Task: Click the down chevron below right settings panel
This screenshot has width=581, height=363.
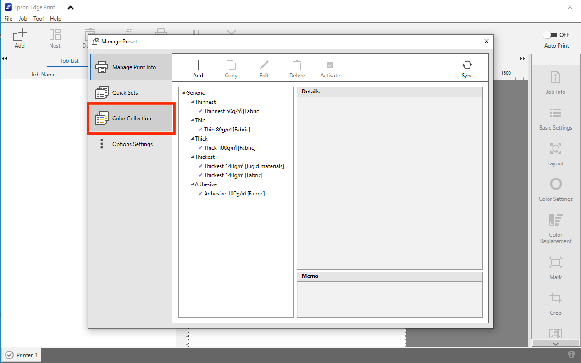Action: [556, 344]
